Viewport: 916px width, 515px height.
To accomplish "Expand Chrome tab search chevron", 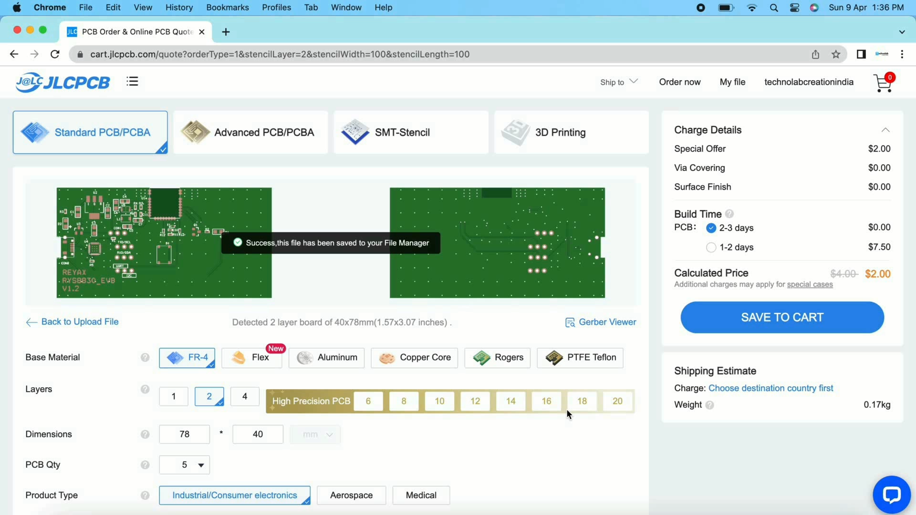I will [x=902, y=32].
